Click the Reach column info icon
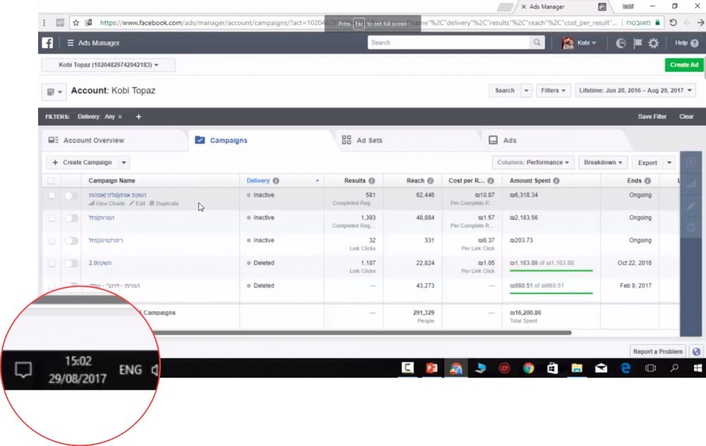Screen dimensions: 706x446 tap(430, 181)
